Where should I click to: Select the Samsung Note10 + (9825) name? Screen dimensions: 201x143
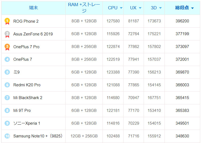(x=38, y=136)
